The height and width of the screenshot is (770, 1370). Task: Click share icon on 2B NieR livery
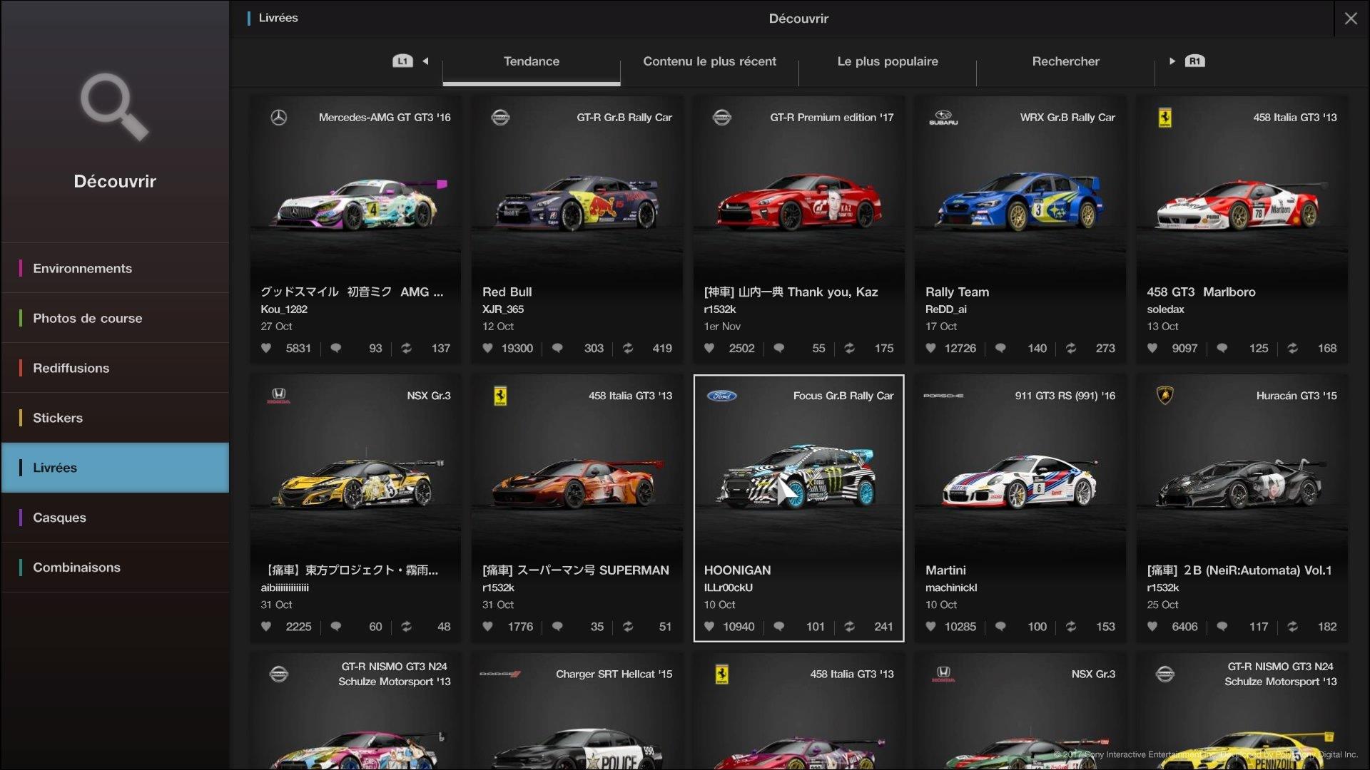point(1292,627)
